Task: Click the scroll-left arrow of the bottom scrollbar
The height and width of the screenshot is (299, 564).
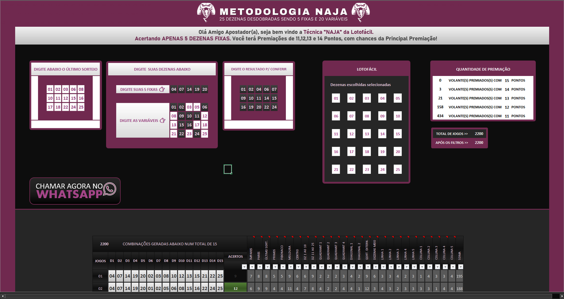Action: click(x=2, y=296)
